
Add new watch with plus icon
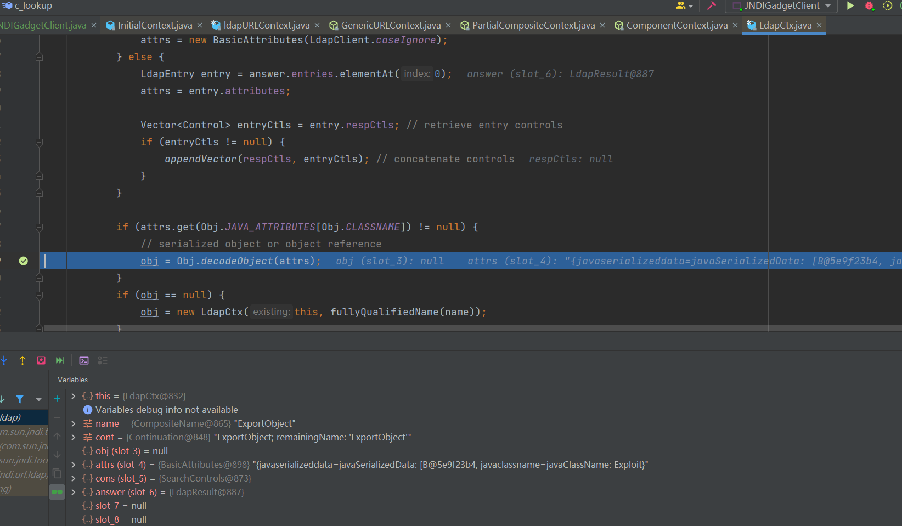[57, 399]
